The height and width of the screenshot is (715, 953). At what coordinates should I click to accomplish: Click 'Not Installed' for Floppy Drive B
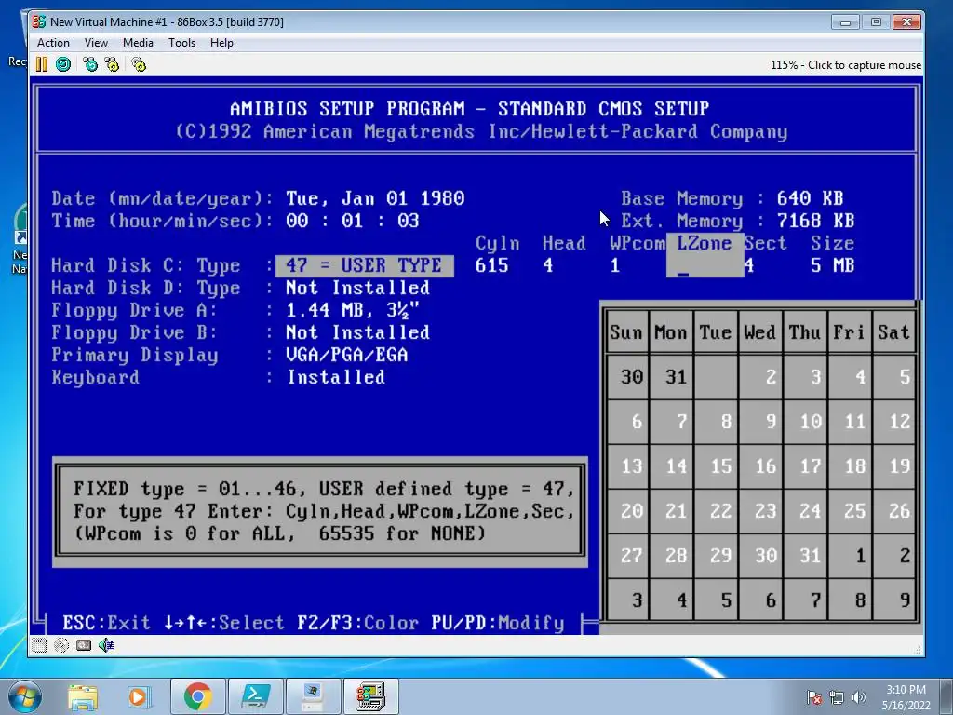pyautogui.click(x=357, y=332)
